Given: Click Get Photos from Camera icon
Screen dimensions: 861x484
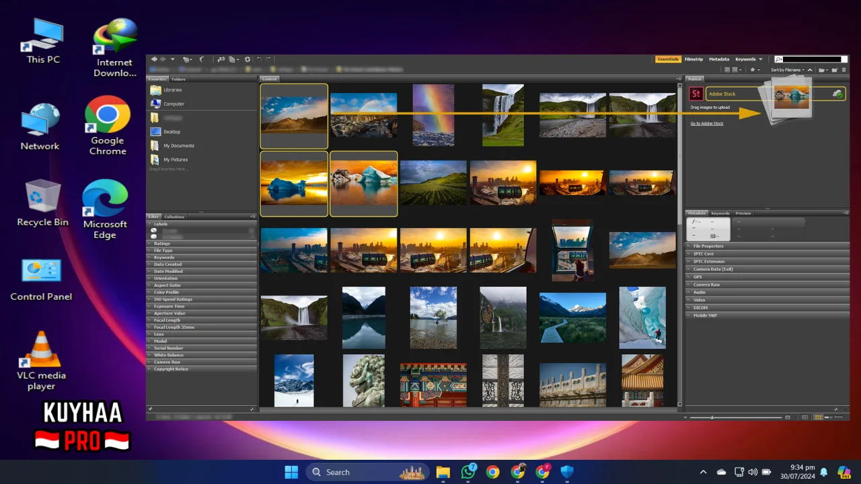Looking at the screenshot, I should (221, 59).
